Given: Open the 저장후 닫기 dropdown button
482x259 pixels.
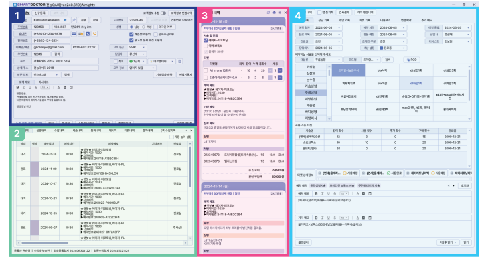Looking at the screenshot, I should 448,242.
